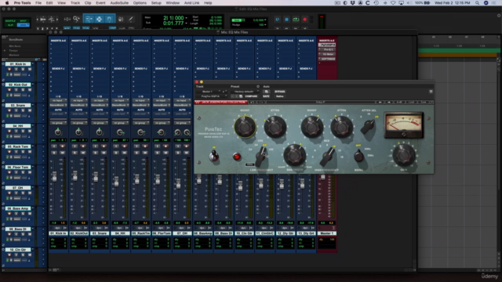Click the plugin automation enable icon under Auto
Screen dimensions: 502x282
(x=267, y=92)
